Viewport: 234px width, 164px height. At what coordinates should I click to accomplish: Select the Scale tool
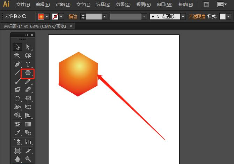[28, 99]
